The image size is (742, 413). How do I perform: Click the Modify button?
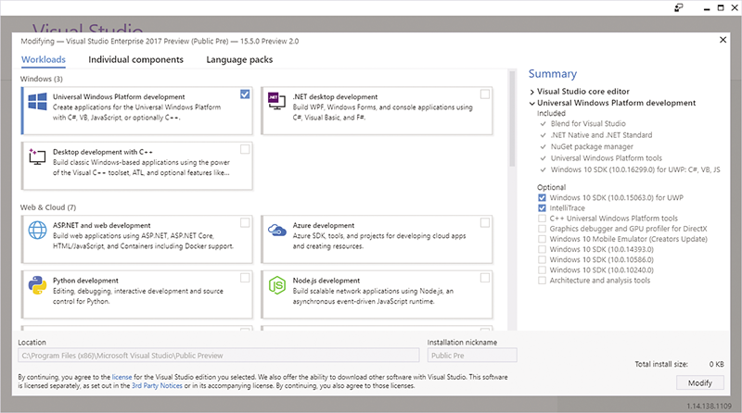pos(700,382)
